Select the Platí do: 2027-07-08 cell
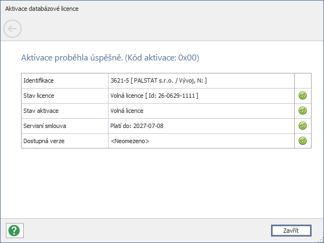The image size is (324, 243). click(201, 126)
